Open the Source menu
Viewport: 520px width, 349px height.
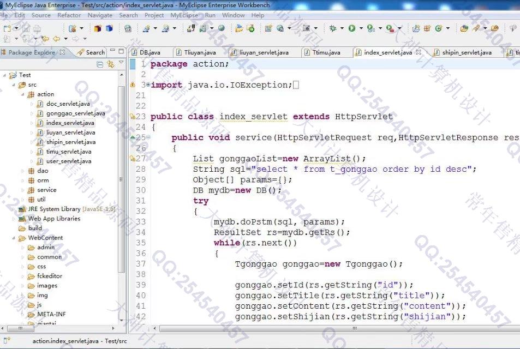click(41, 15)
